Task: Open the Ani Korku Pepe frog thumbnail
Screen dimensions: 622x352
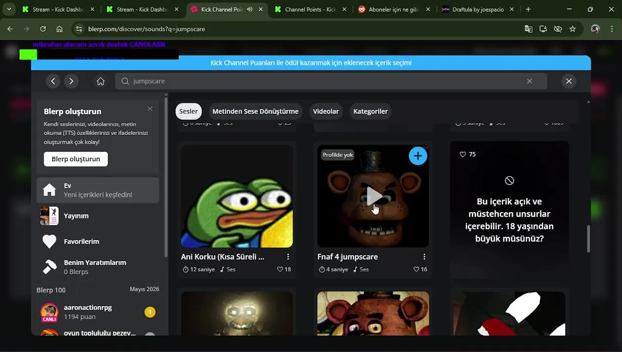Action: [x=237, y=196]
